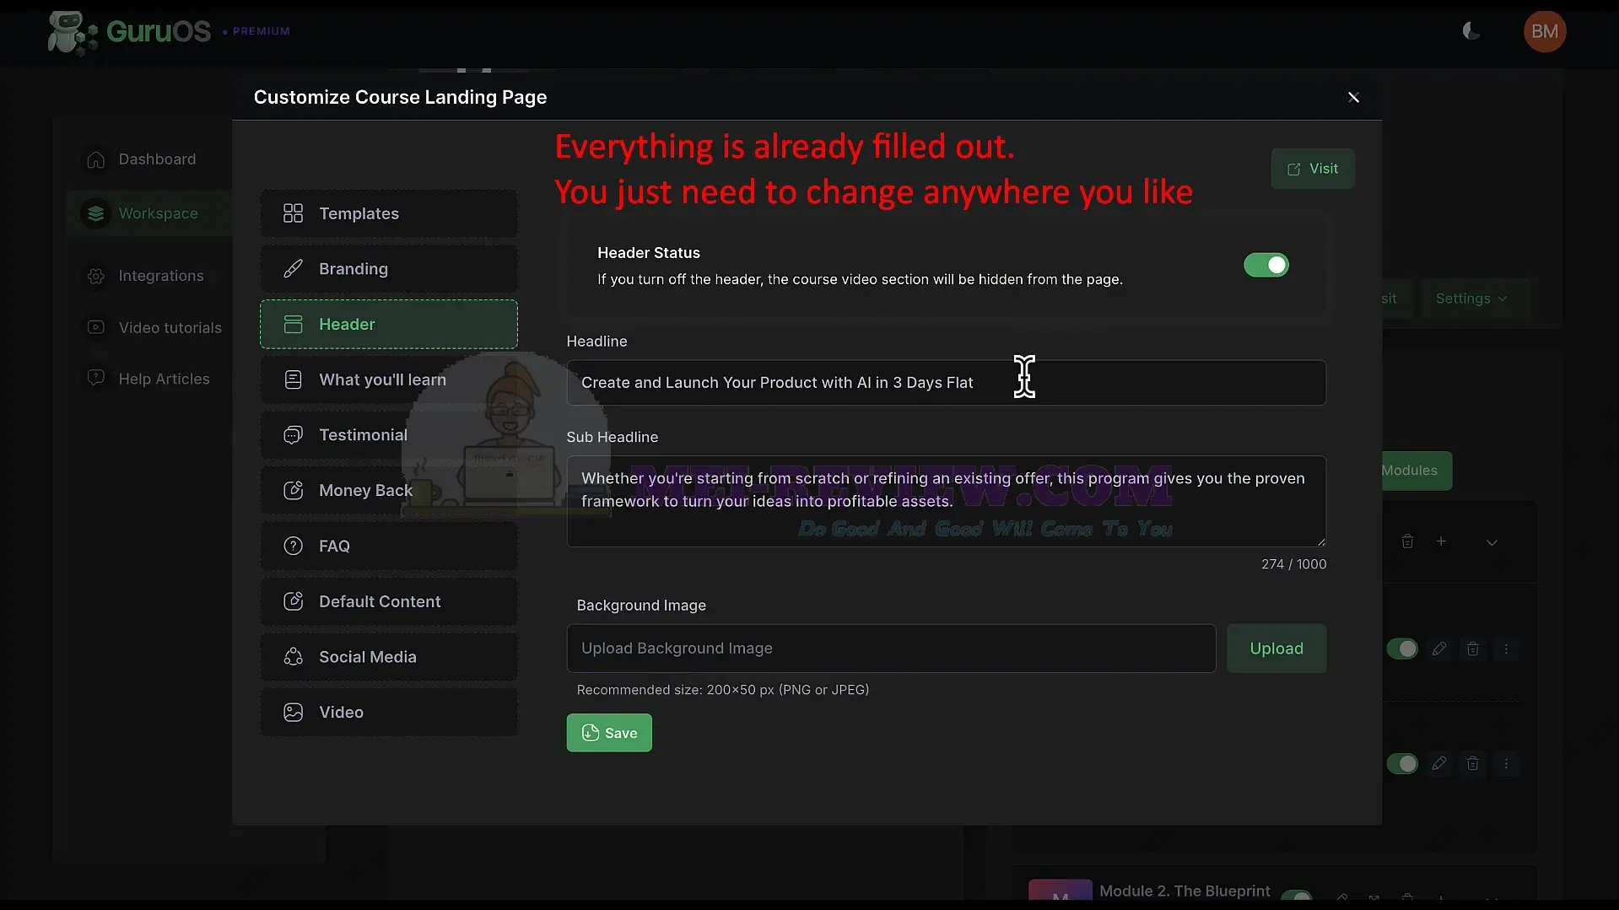This screenshot has height=910, width=1619.
Task: Toggle the lower lesson switch in background
Action: pos(1402,764)
